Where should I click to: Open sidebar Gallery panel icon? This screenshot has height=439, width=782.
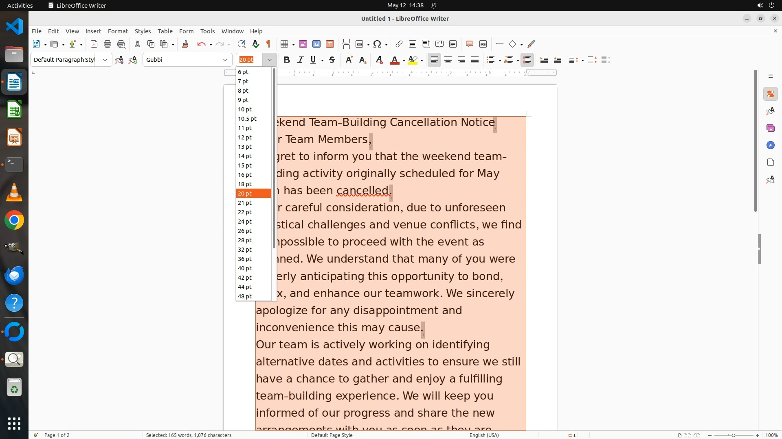770,128
